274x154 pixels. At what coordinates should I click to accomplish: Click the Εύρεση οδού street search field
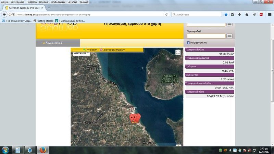click(206, 36)
